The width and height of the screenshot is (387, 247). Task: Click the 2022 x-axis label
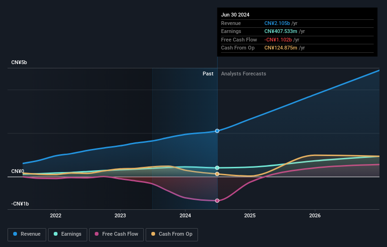click(56, 216)
